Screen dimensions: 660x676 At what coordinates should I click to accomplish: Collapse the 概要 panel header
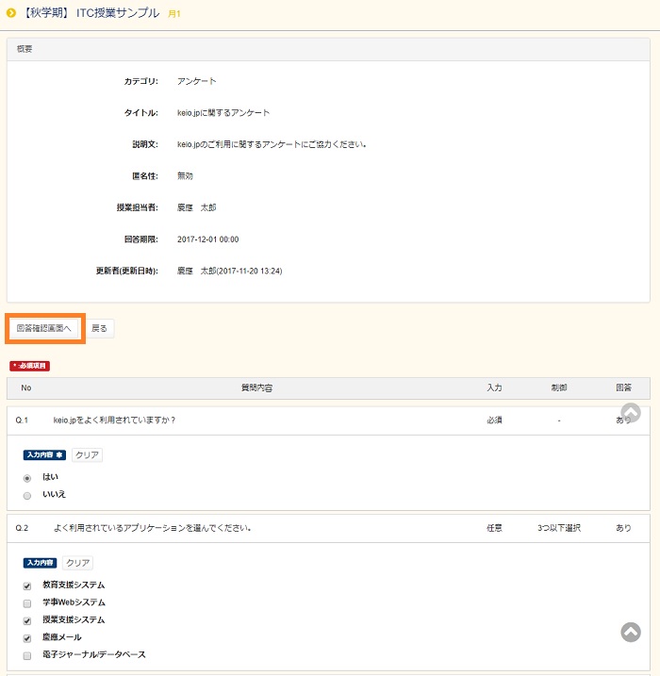click(x=328, y=48)
